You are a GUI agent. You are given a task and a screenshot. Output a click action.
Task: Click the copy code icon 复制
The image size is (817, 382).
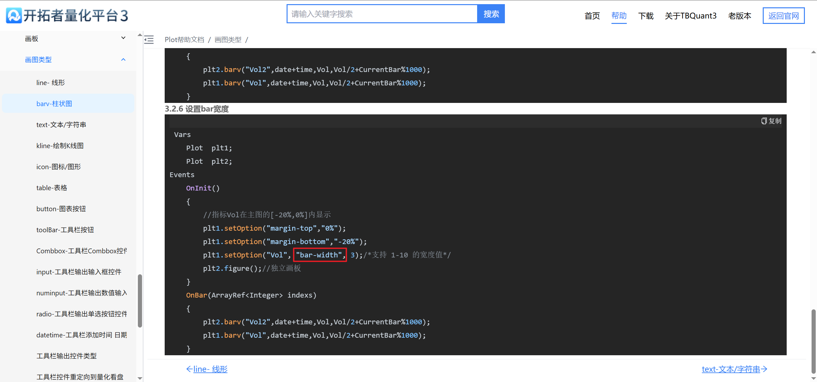coord(771,121)
